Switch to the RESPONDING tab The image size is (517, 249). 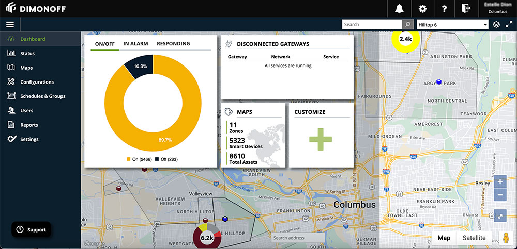tap(173, 44)
